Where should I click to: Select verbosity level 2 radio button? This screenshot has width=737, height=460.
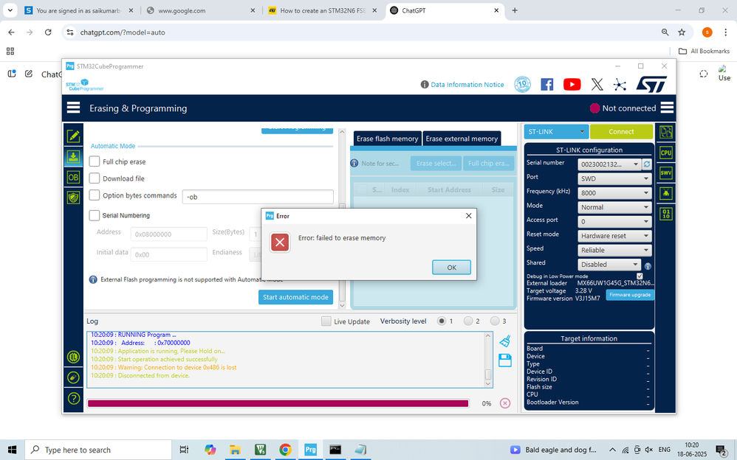point(468,321)
